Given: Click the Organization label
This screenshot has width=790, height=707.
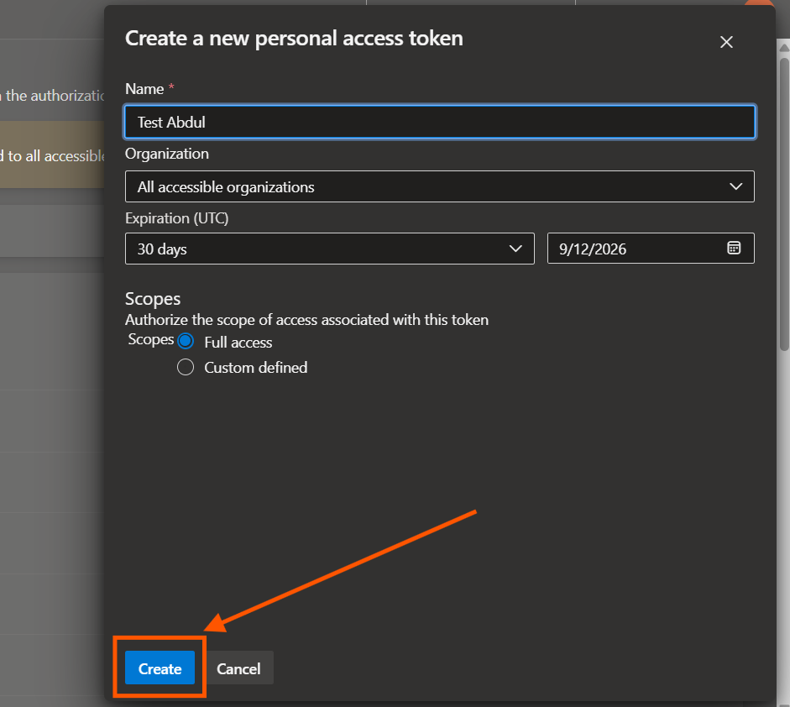Looking at the screenshot, I should [167, 154].
